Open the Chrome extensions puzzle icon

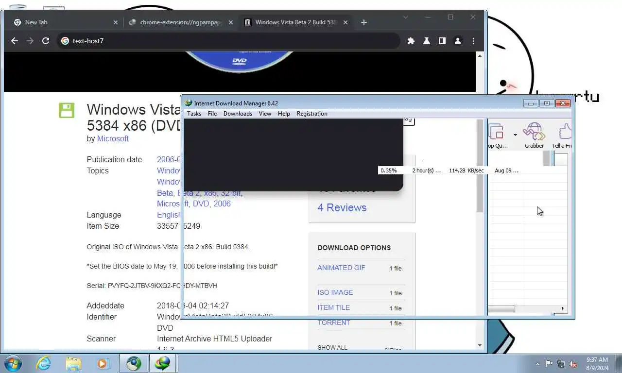pyautogui.click(x=411, y=41)
